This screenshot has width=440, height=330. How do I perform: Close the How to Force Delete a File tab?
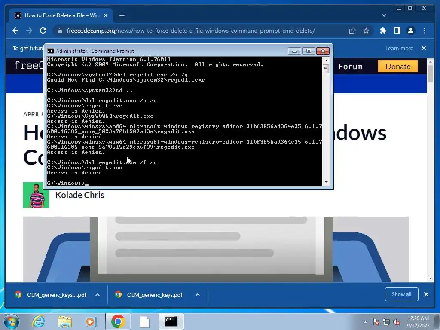point(106,15)
